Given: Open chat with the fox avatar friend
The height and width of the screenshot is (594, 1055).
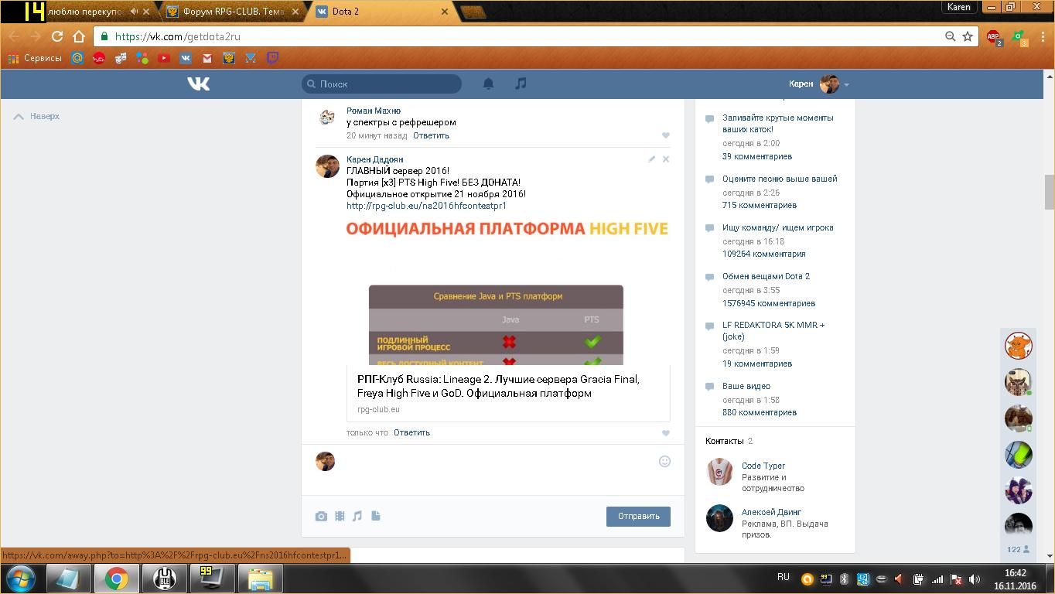Looking at the screenshot, I should [x=1019, y=346].
